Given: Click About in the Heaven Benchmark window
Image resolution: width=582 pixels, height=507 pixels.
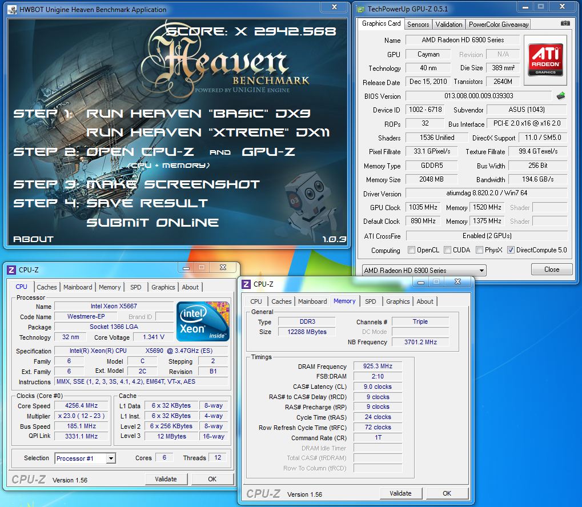Looking at the screenshot, I should coord(33,239).
